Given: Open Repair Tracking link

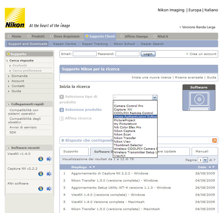Looking at the screenshot, I should tap(95, 44).
